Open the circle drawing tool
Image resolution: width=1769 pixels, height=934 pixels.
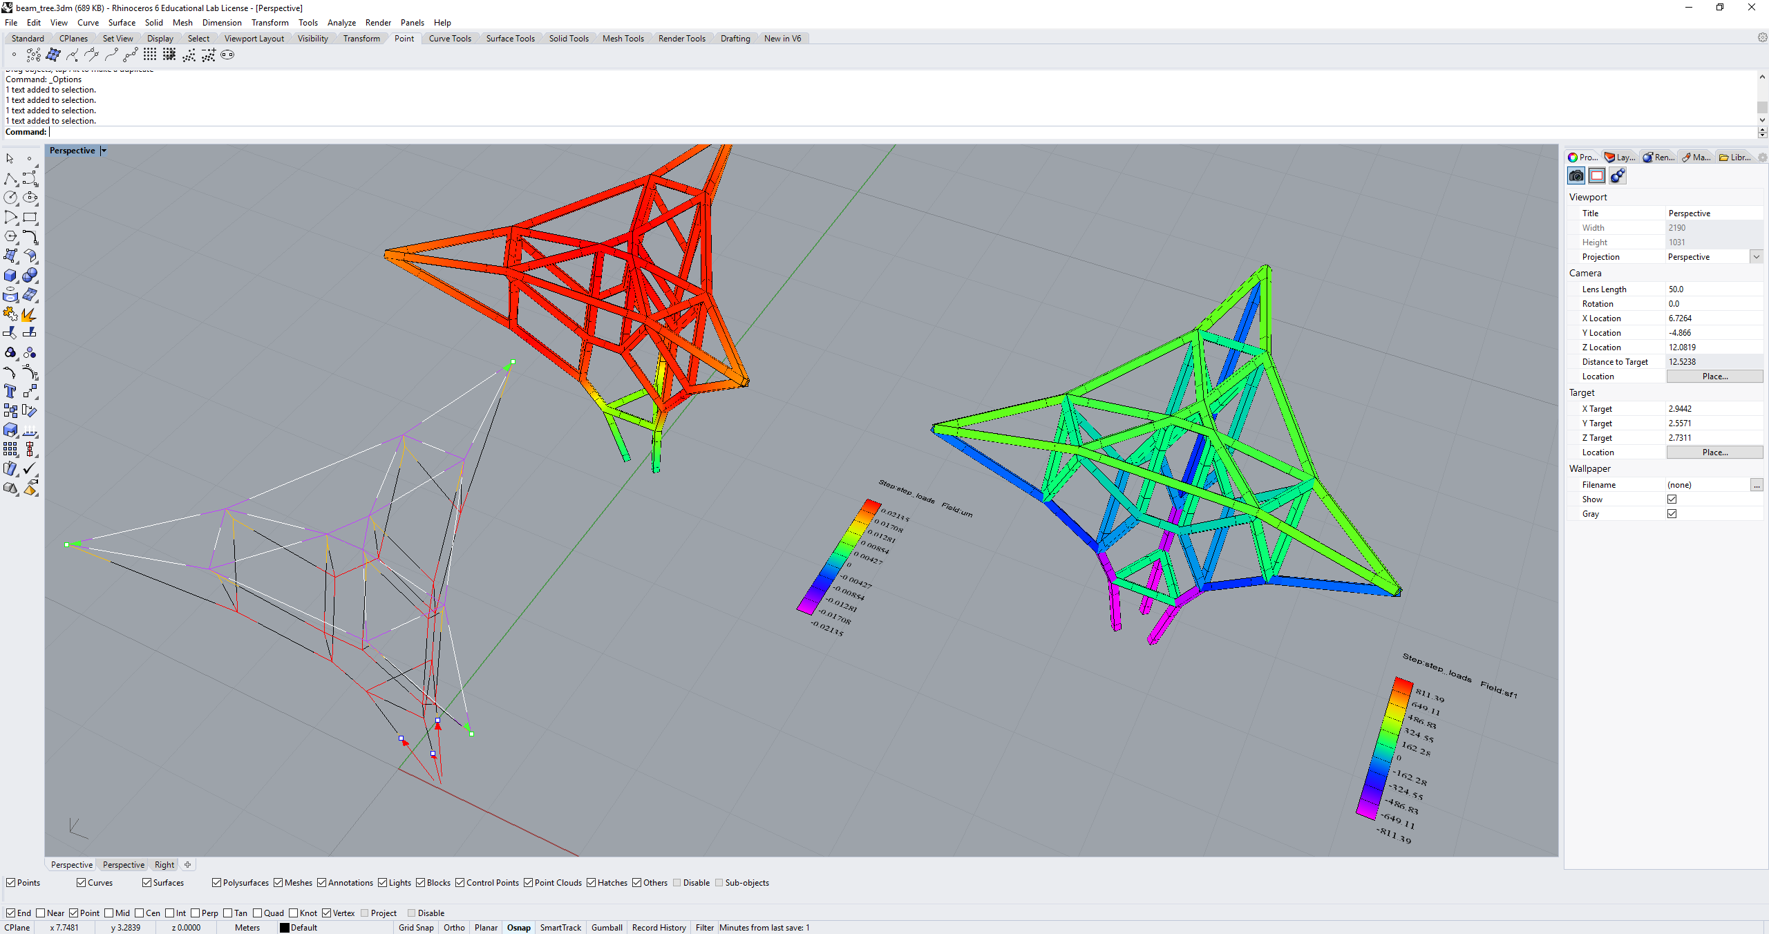click(11, 197)
